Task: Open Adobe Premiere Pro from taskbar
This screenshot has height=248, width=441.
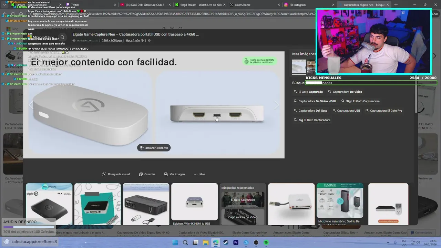Action: (236, 242)
